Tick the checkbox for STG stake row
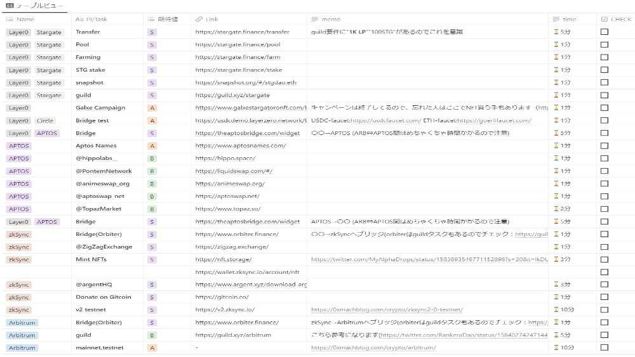635x357 pixels. click(x=605, y=70)
